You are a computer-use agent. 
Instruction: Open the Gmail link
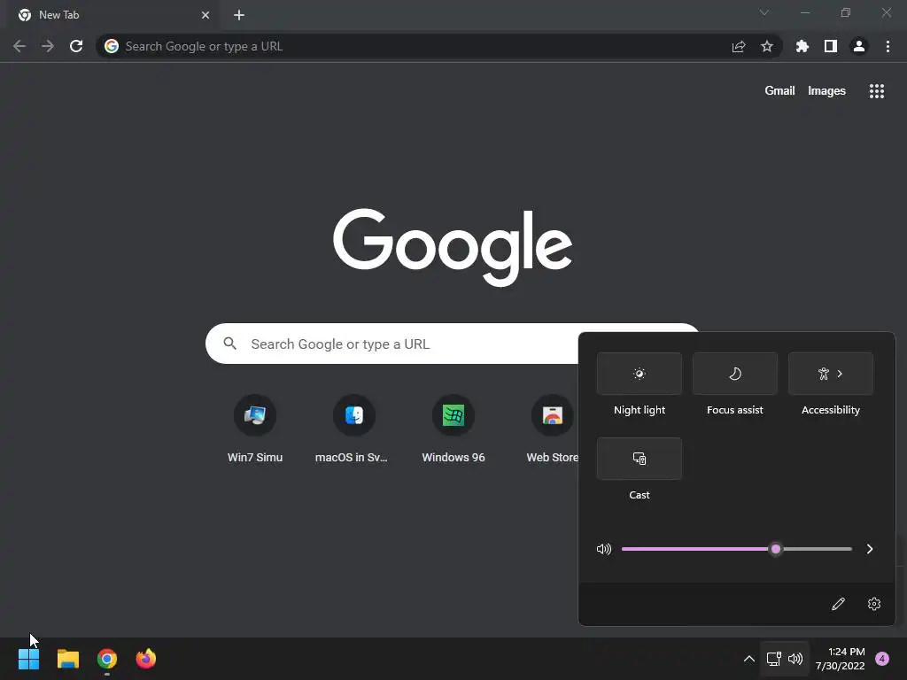[779, 91]
